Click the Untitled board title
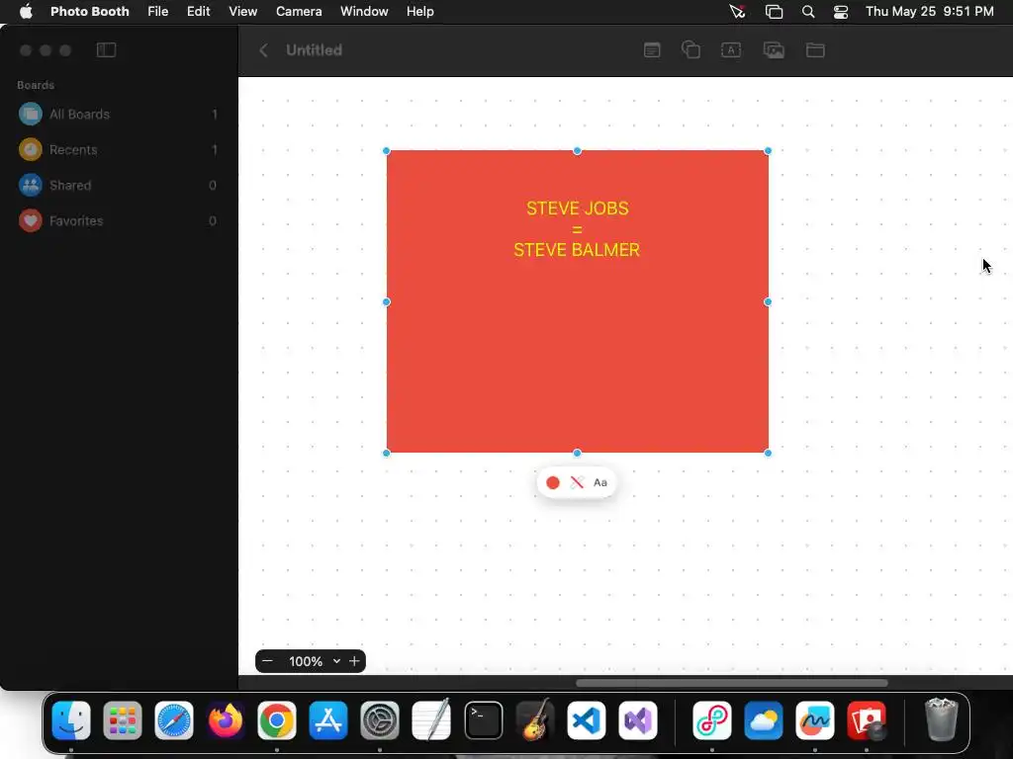This screenshot has width=1013, height=759. click(314, 50)
